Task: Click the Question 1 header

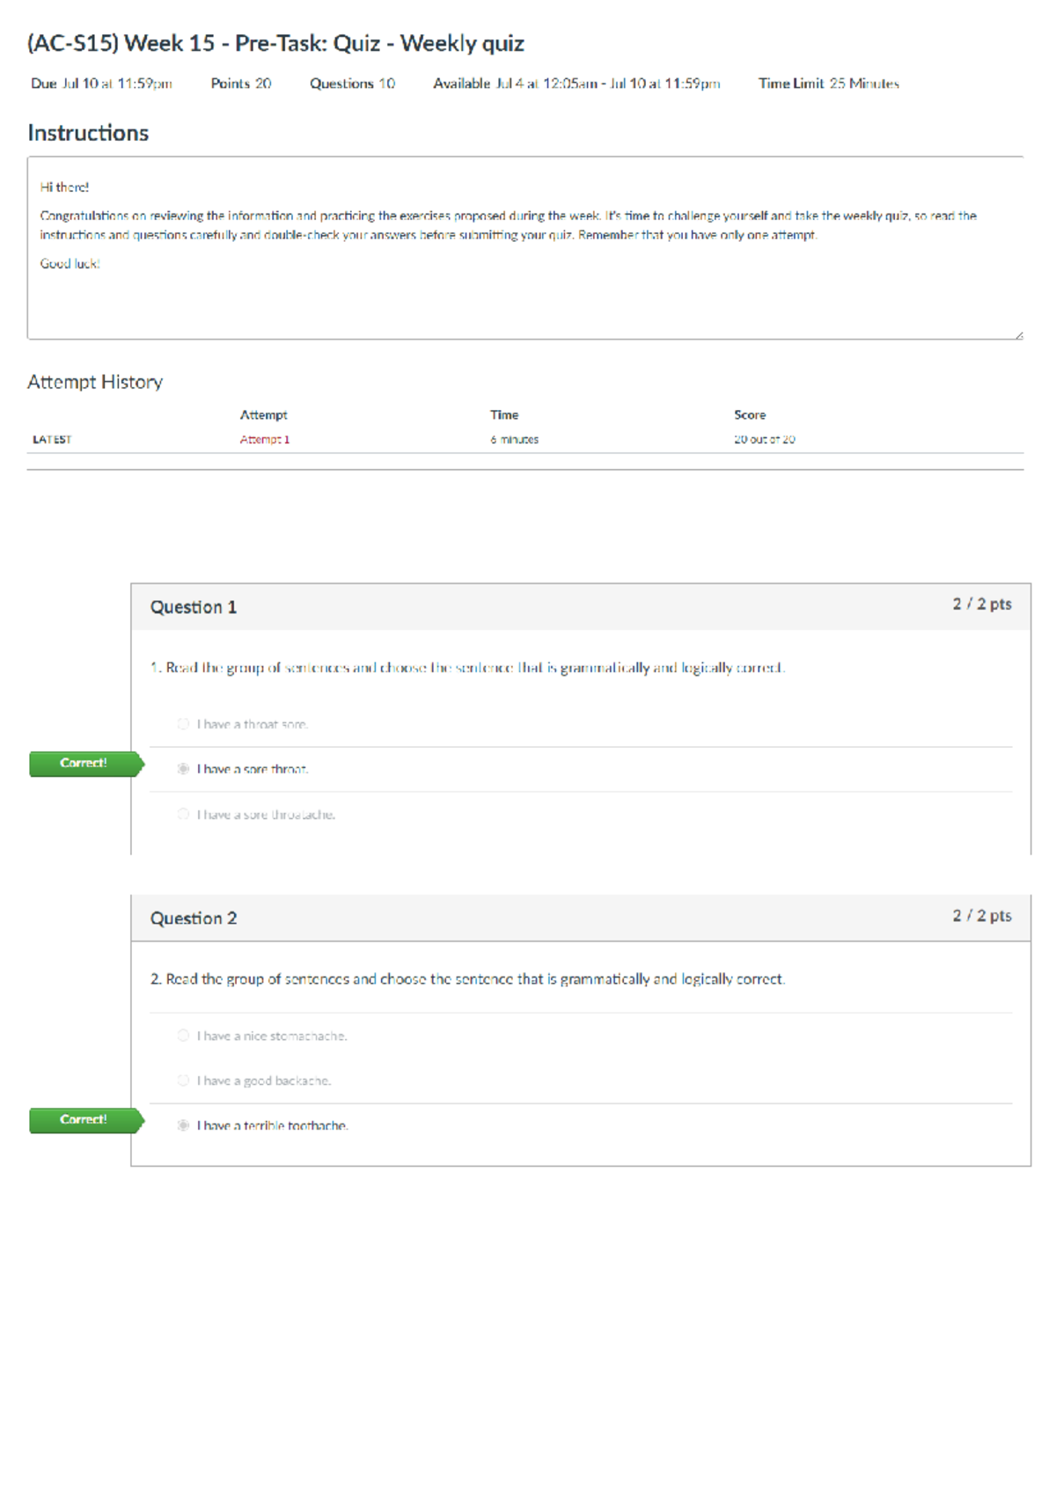Action: point(194,607)
